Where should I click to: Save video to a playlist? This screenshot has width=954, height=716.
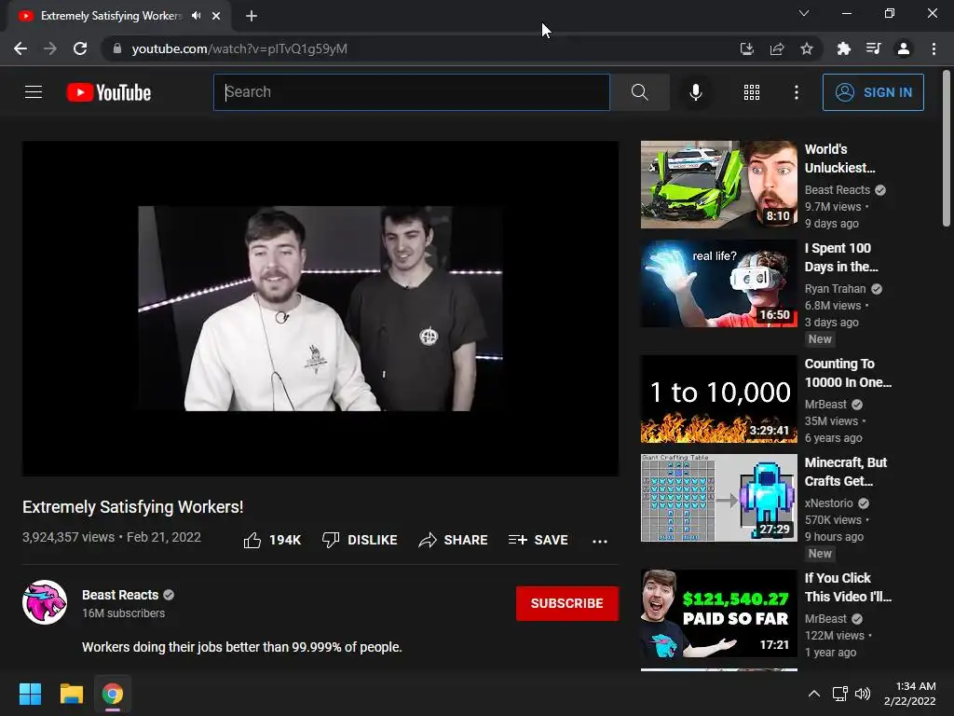tap(538, 540)
